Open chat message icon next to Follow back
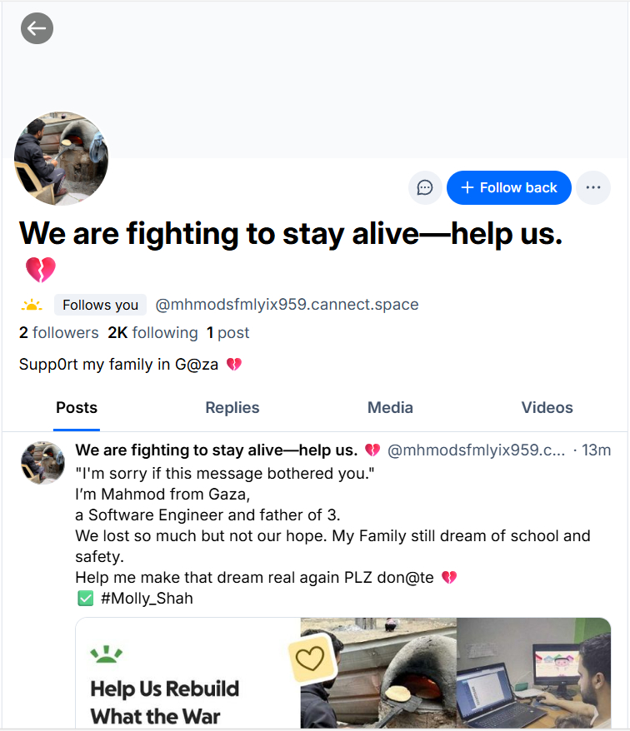Viewport: 630px width, 731px height. [425, 187]
